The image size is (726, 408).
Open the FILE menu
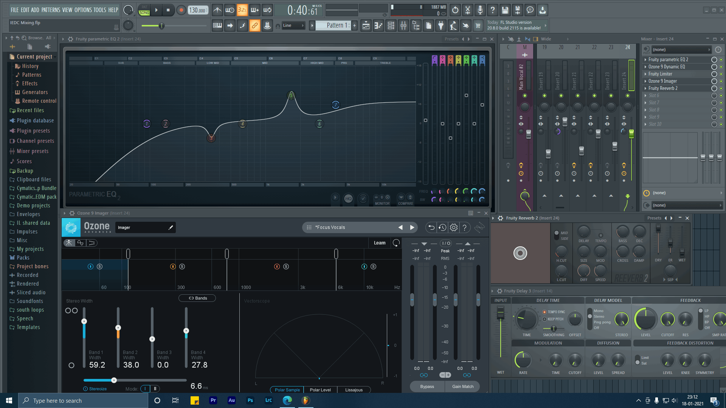point(15,10)
